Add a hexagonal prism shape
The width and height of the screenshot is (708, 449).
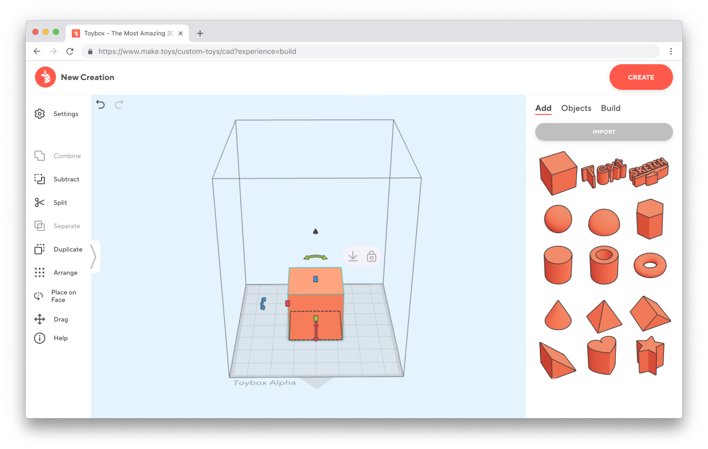click(x=650, y=219)
